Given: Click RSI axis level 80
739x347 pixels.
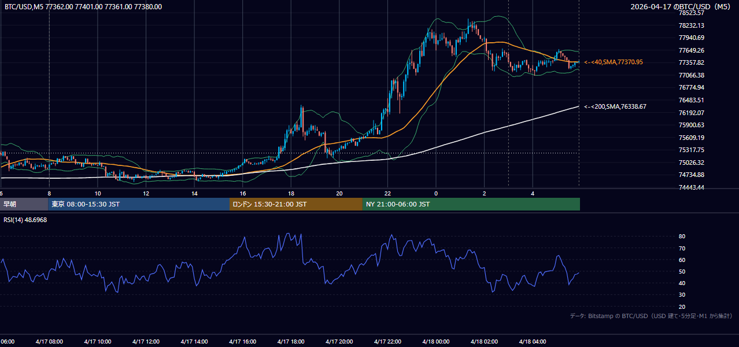Looking at the screenshot, I should 682,237.
